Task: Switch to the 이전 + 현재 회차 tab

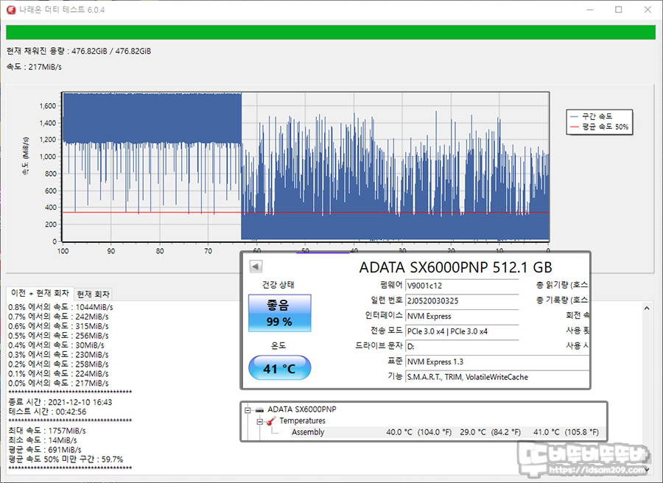Action: coord(40,293)
